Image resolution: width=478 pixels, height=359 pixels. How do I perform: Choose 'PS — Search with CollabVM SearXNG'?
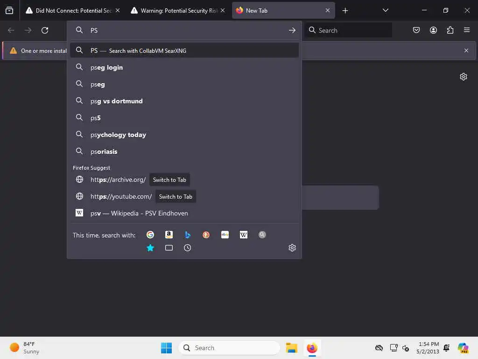[184, 50]
